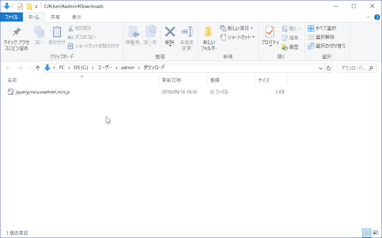382x238 pixels.
Task: Select the Cut (切り取り) scissors command
Action: click(79, 29)
